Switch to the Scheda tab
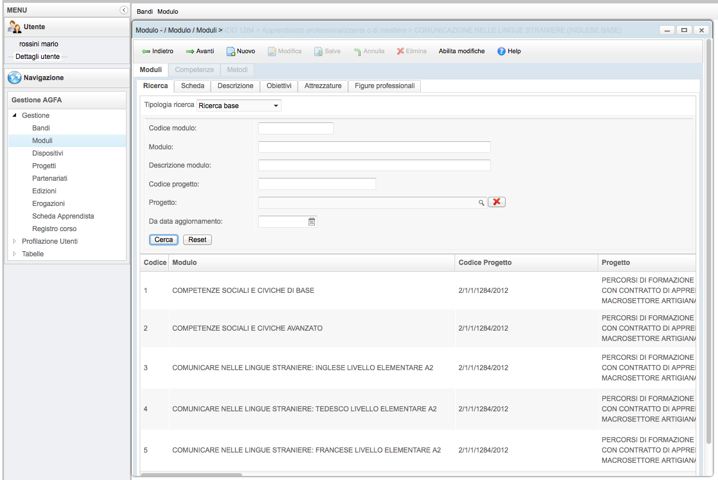 (192, 86)
